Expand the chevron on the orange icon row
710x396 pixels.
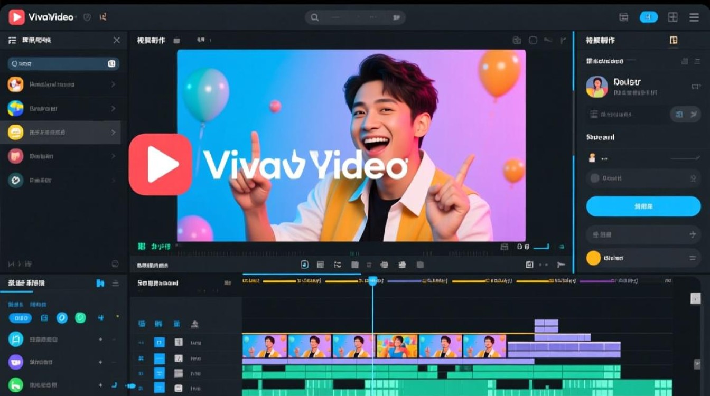(x=113, y=84)
